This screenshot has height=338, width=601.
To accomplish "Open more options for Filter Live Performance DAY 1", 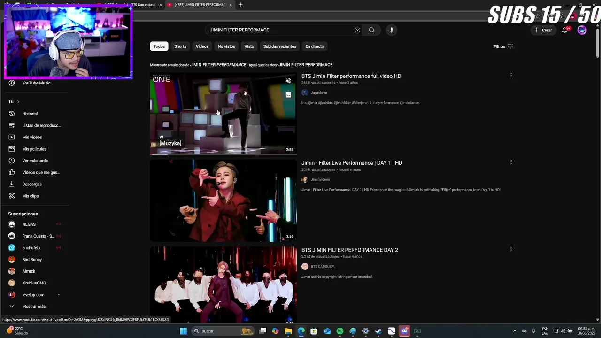I will coord(511,162).
